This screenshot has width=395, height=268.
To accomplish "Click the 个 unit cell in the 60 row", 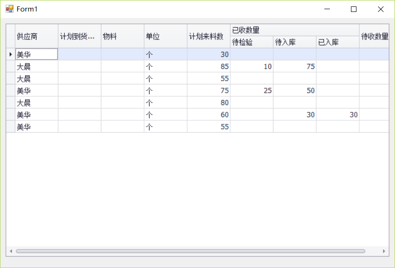I will click(x=166, y=115).
